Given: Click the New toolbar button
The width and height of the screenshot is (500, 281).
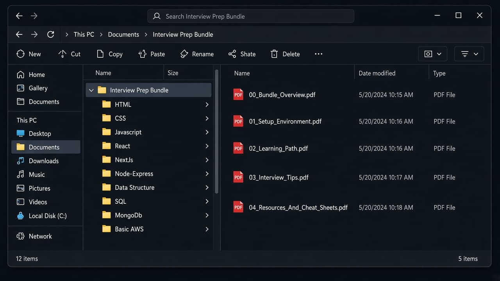Looking at the screenshot, I should pos(29,54).
